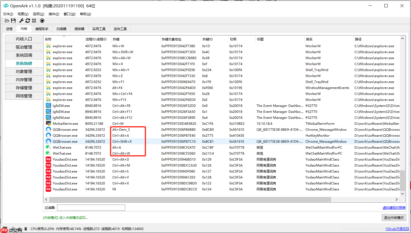Viewport: 411px width, 233px height.
Task: Click a red YoudaoDict process icon
Action: pos(48,159)
